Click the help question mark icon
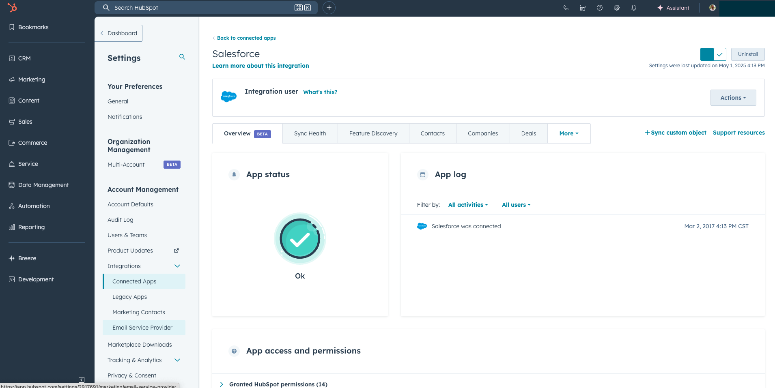 (600, 8)
